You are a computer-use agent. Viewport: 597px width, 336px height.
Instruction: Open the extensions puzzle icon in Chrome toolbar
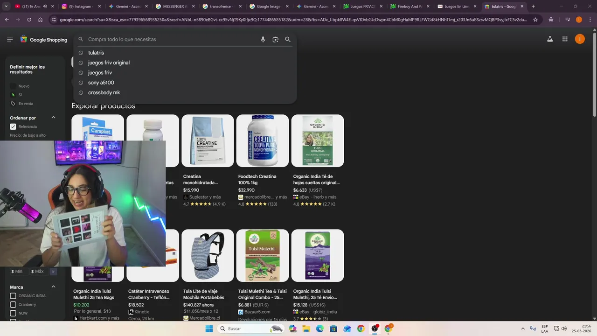tap(551, 20)
